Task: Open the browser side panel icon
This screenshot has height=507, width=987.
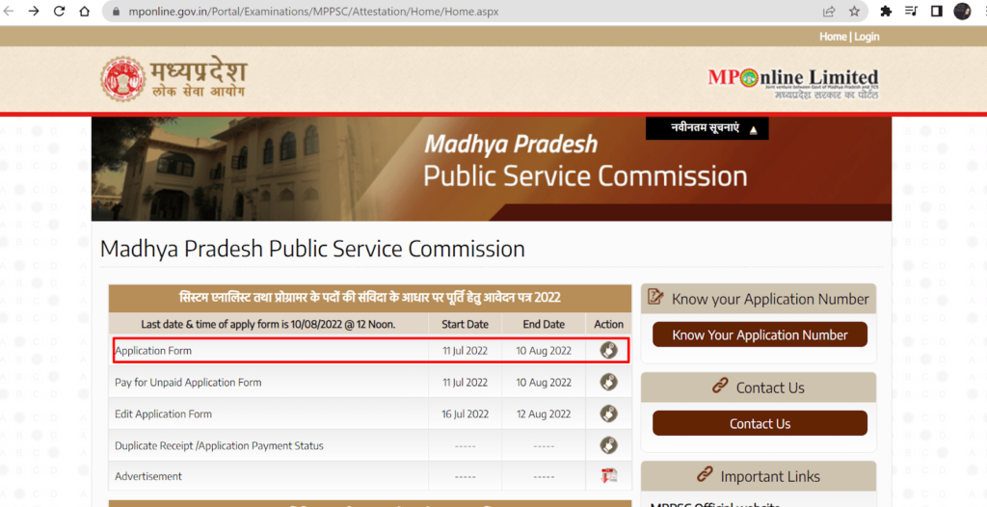Action: pyautogui.click(x=936, y=12)
